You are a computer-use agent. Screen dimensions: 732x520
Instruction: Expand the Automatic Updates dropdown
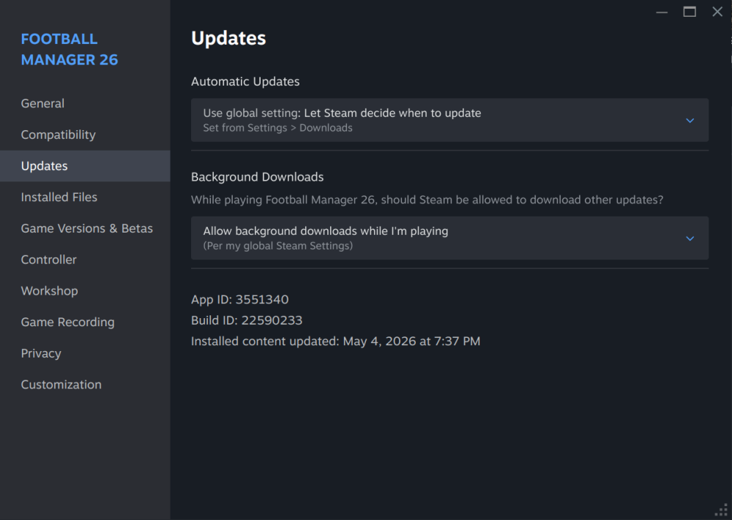[x=449, y=120]
